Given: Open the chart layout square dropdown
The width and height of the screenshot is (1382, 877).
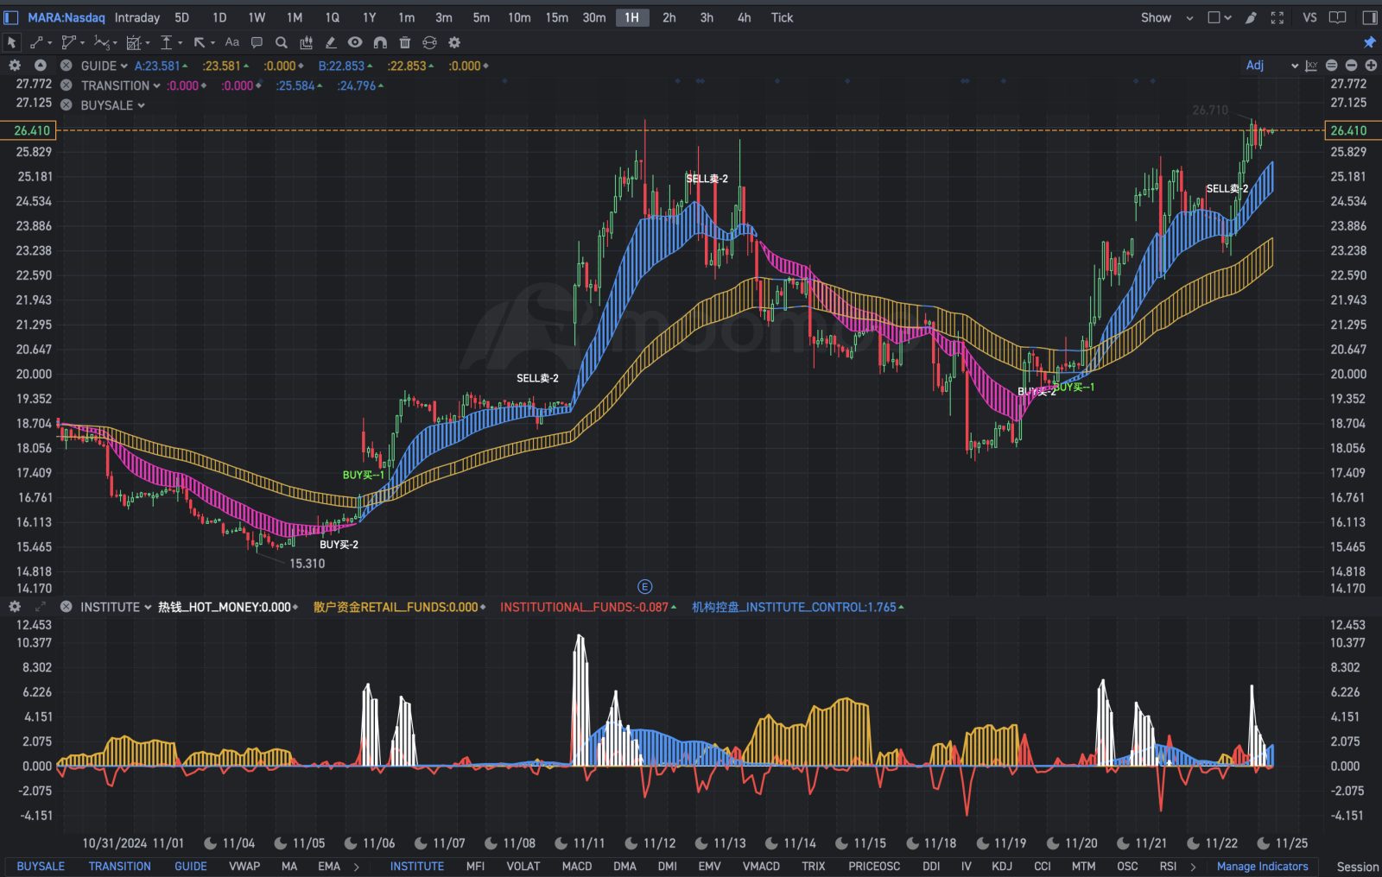Looking at the screenshot, I should (x=1220, y=17).
